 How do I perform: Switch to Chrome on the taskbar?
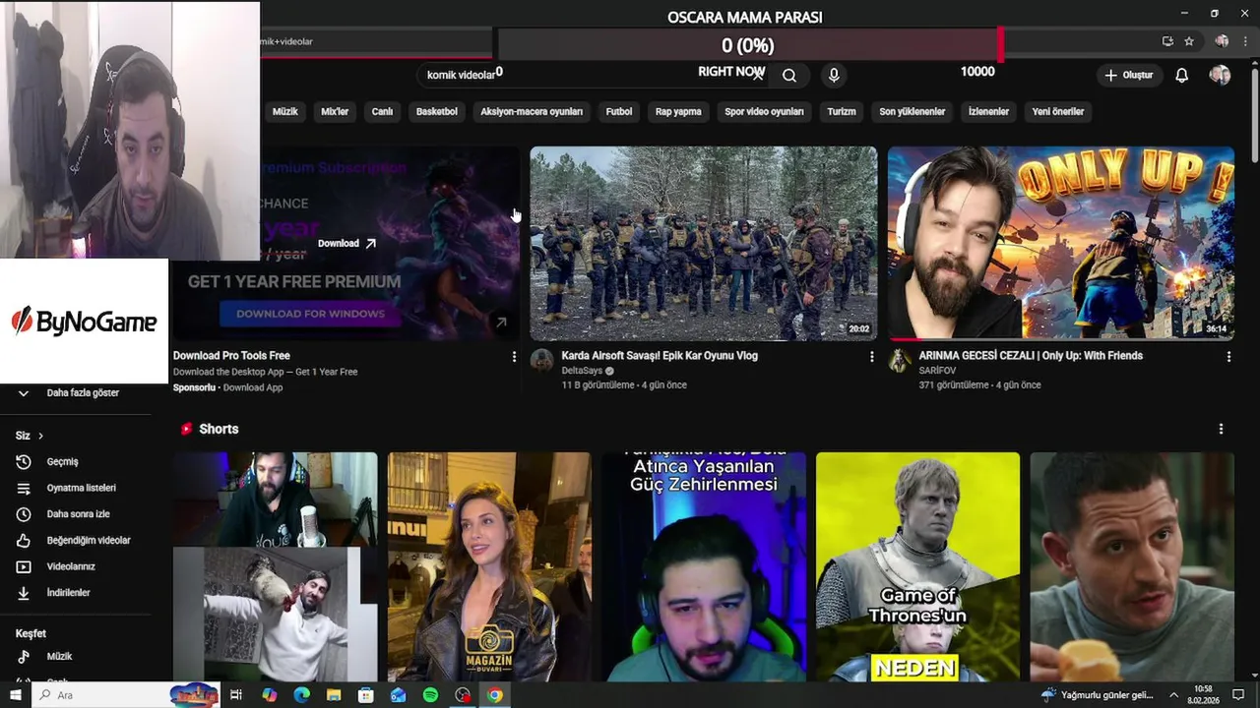tap(494, 695)
